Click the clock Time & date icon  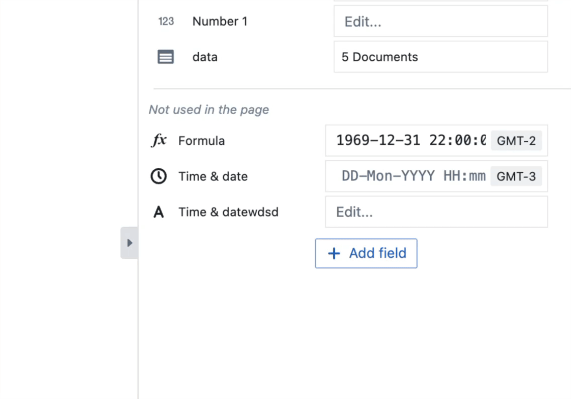(x=159, y=176)
